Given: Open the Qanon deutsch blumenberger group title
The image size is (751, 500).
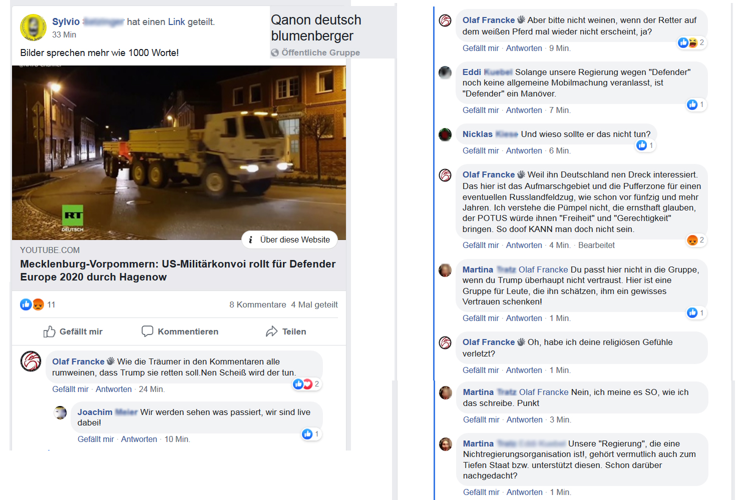Looking at the screenshot, I should click(x=316, y=28).
